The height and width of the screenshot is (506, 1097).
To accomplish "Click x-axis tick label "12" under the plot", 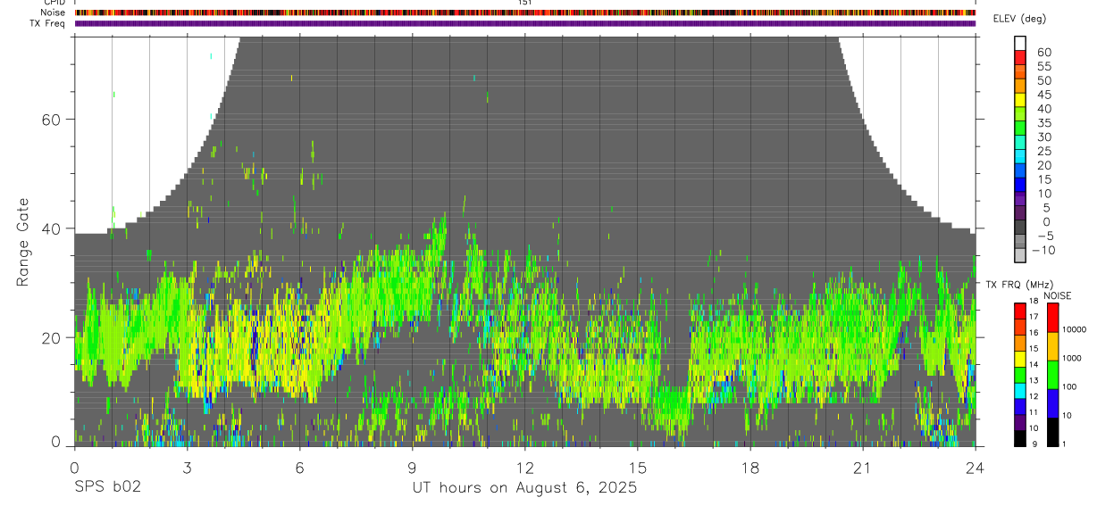I will pos(524,468).
